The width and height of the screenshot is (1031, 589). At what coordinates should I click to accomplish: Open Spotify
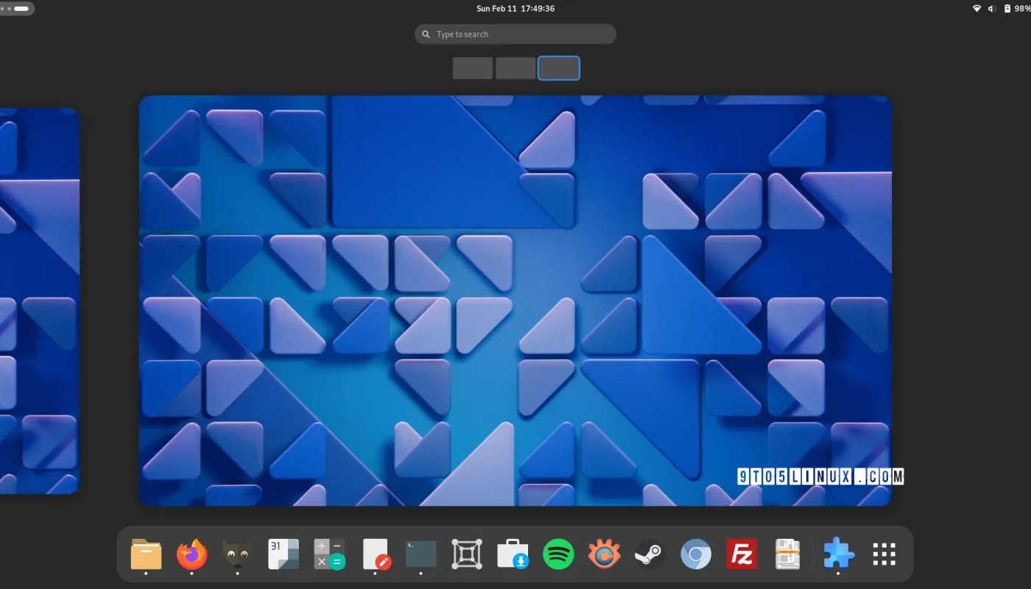click(x=558, y=554)
